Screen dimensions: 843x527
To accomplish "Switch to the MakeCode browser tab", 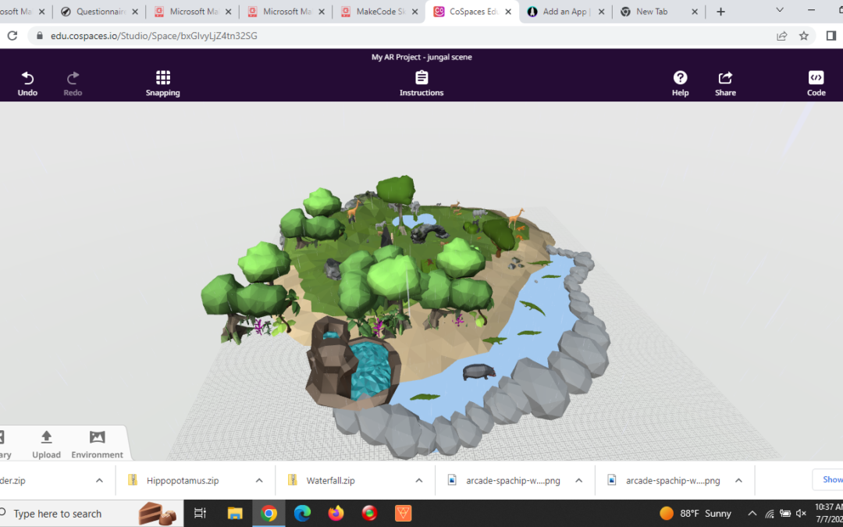I will tap(379, 11).
